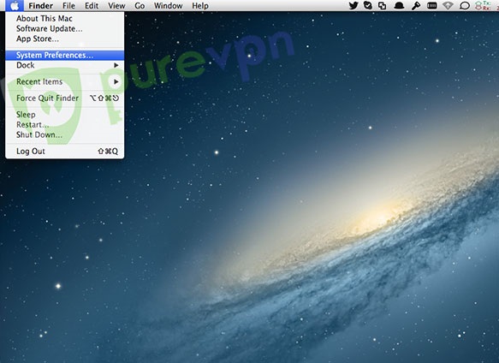
Task: Click the speech bubble menu bar icon
Action: [x=465, y=6]
